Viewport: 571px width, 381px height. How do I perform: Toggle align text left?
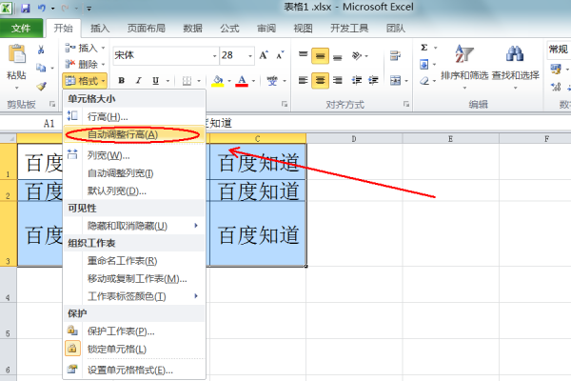[x=303, y=80]
